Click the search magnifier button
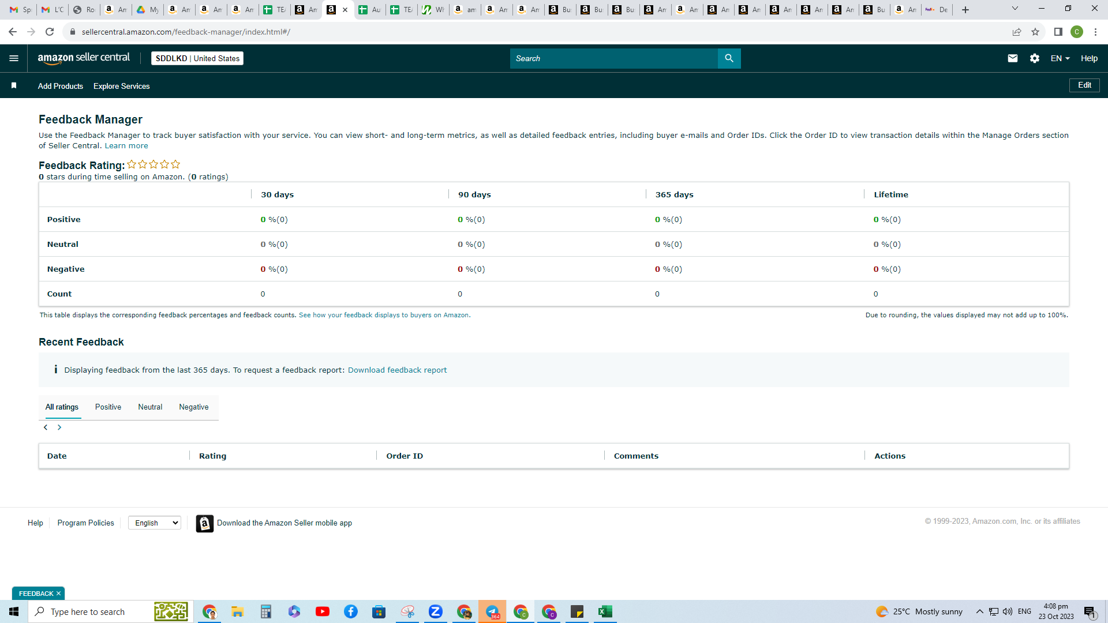Screen dimensions: 1108x623 729,58
